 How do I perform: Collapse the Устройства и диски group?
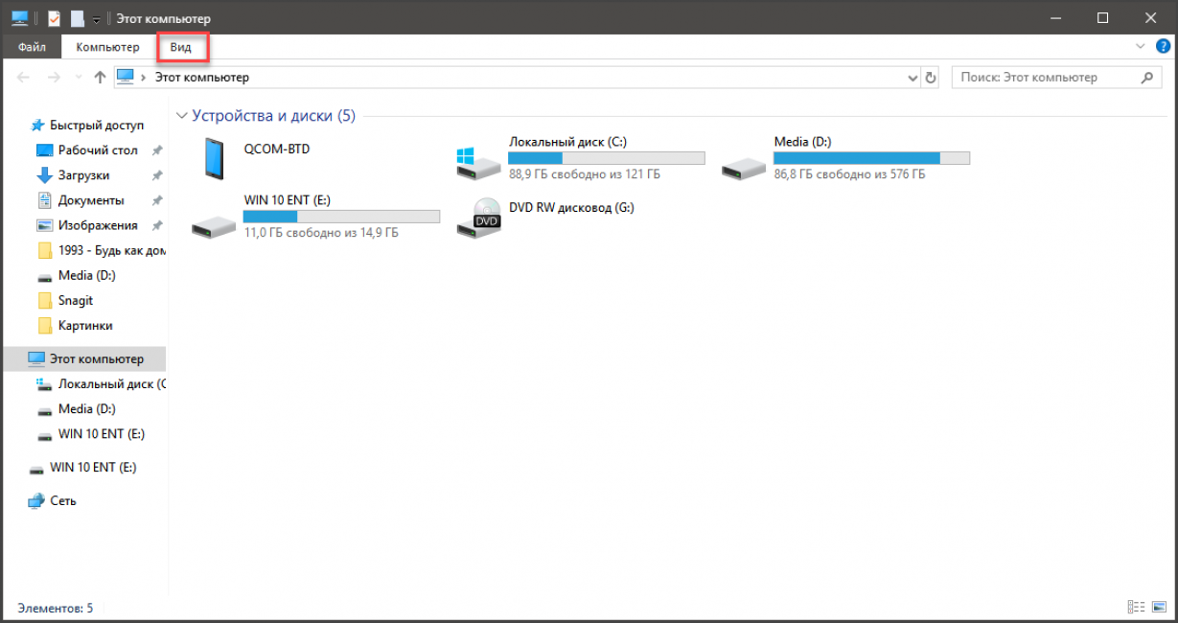[181, 116]
